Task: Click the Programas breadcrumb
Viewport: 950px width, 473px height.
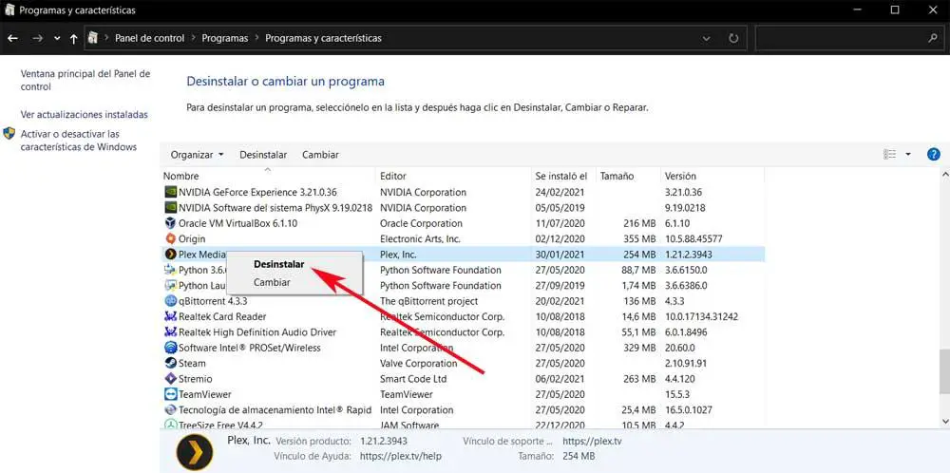Action: 225,38
